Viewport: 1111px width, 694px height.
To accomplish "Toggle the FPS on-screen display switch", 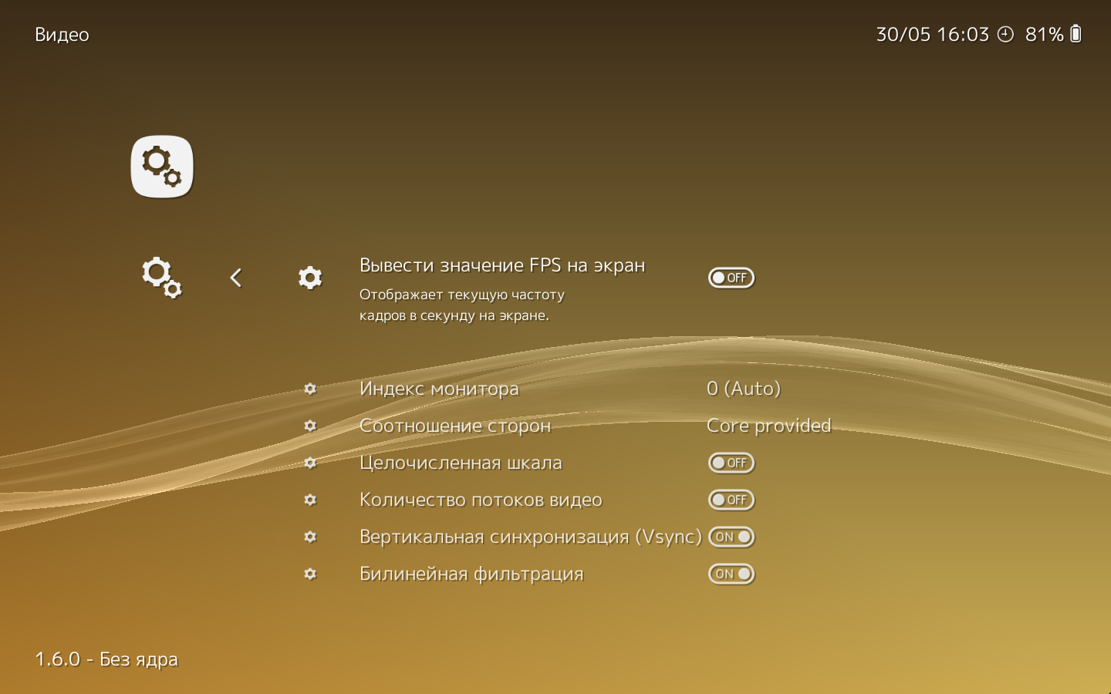I will [731, 278].
